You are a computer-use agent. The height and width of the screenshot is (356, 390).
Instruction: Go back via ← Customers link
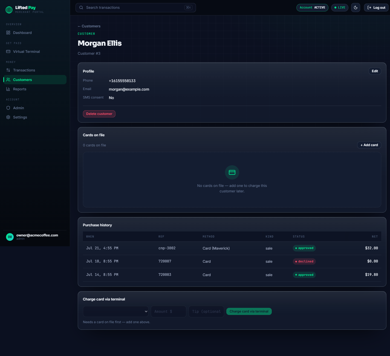pos(89,26)
